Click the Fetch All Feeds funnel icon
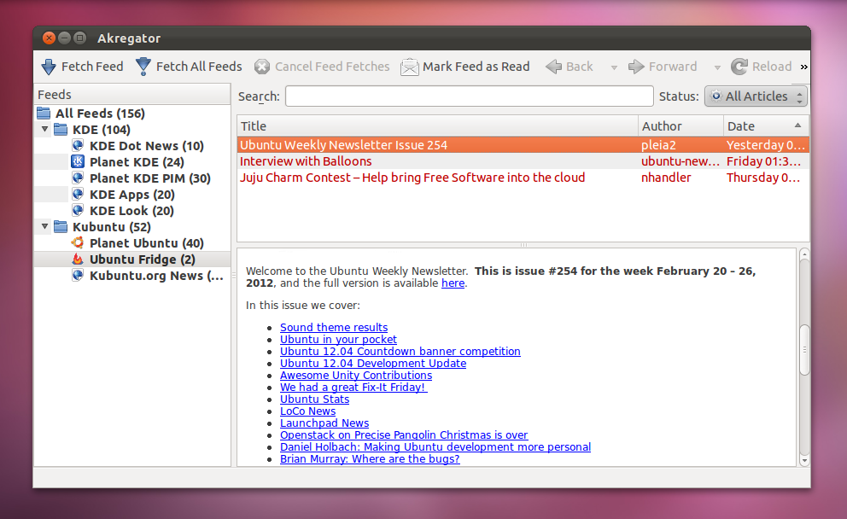 pyautogui.click(x=143, y=67)
